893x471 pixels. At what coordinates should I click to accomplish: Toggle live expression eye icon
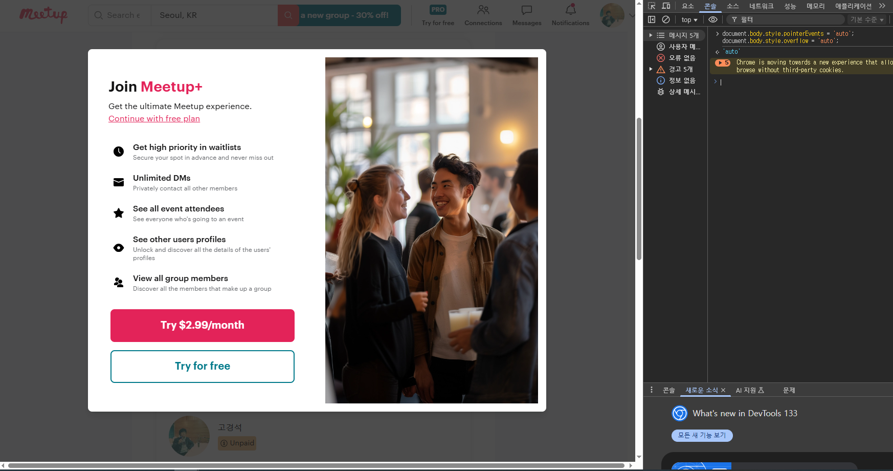tap(713, 19)
